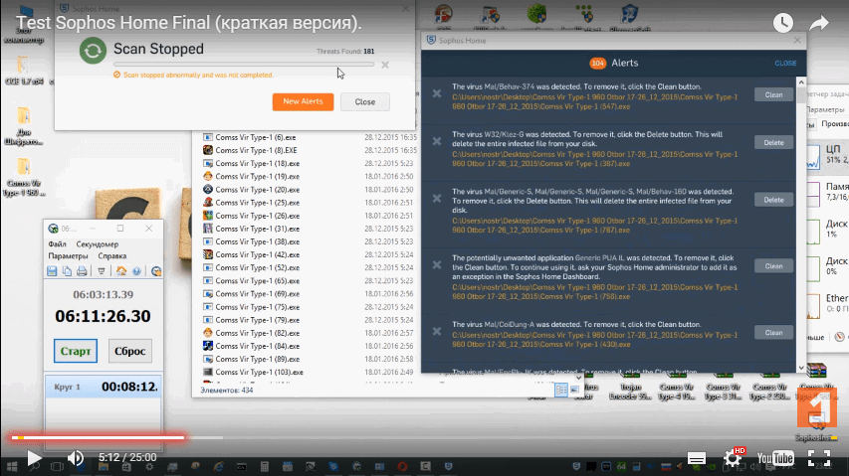The height and width of the screenshot is (476, 849).
Task: Play the YouTube video
Action: pos(34,458)
